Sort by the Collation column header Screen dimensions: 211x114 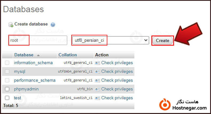68,55
